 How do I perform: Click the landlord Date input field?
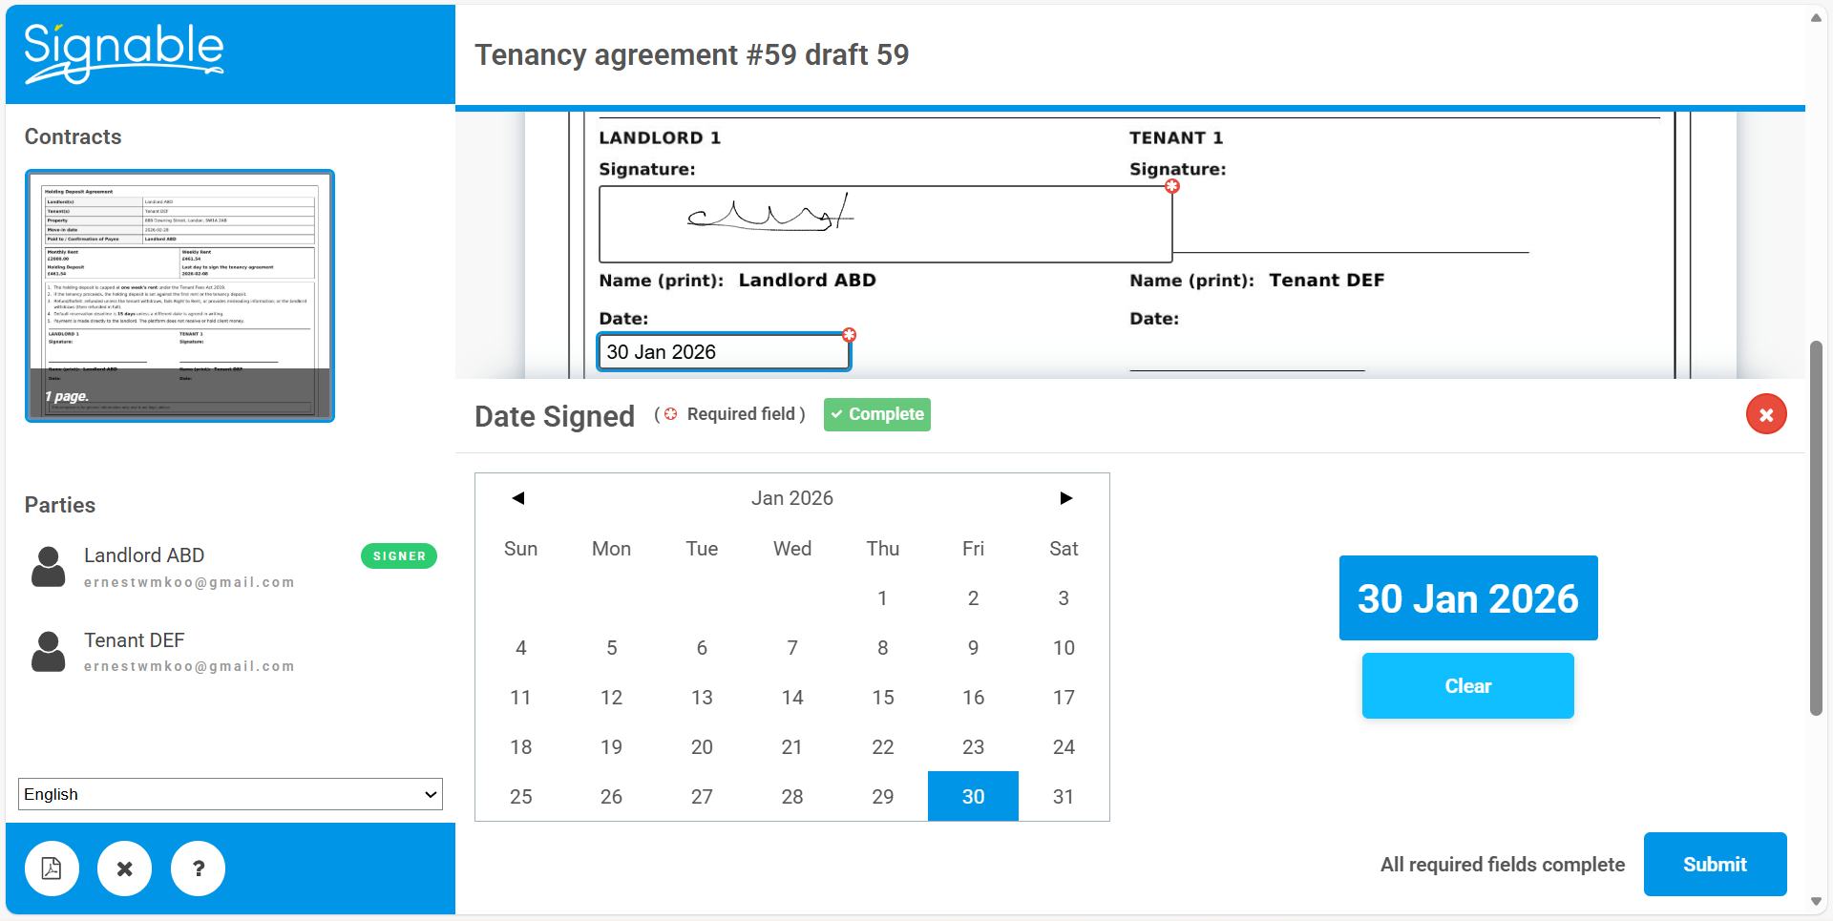click(x=723, y=352)
